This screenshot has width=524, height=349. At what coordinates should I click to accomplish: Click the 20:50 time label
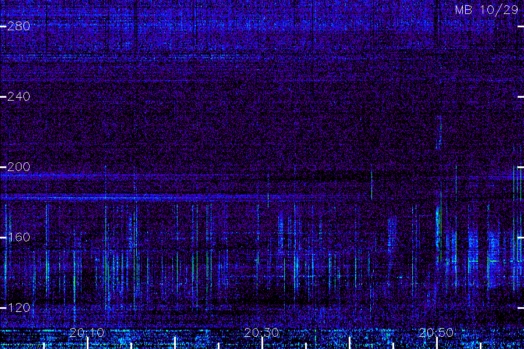pyautogui.click(x=436, y=333)
